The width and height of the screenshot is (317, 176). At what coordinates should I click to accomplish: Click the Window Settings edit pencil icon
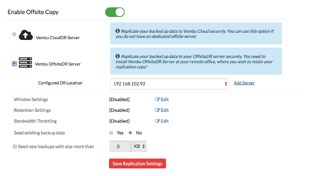click(x=158, y=100)
